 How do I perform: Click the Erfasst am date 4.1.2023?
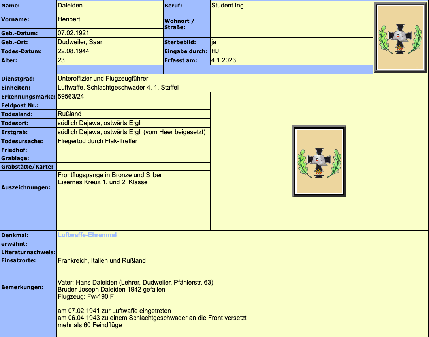tap(224, 60)
